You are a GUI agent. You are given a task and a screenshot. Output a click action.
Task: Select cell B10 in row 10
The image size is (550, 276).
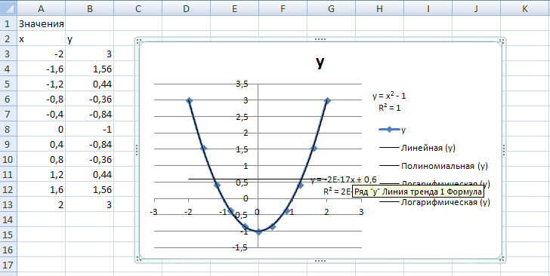(89, 160)
